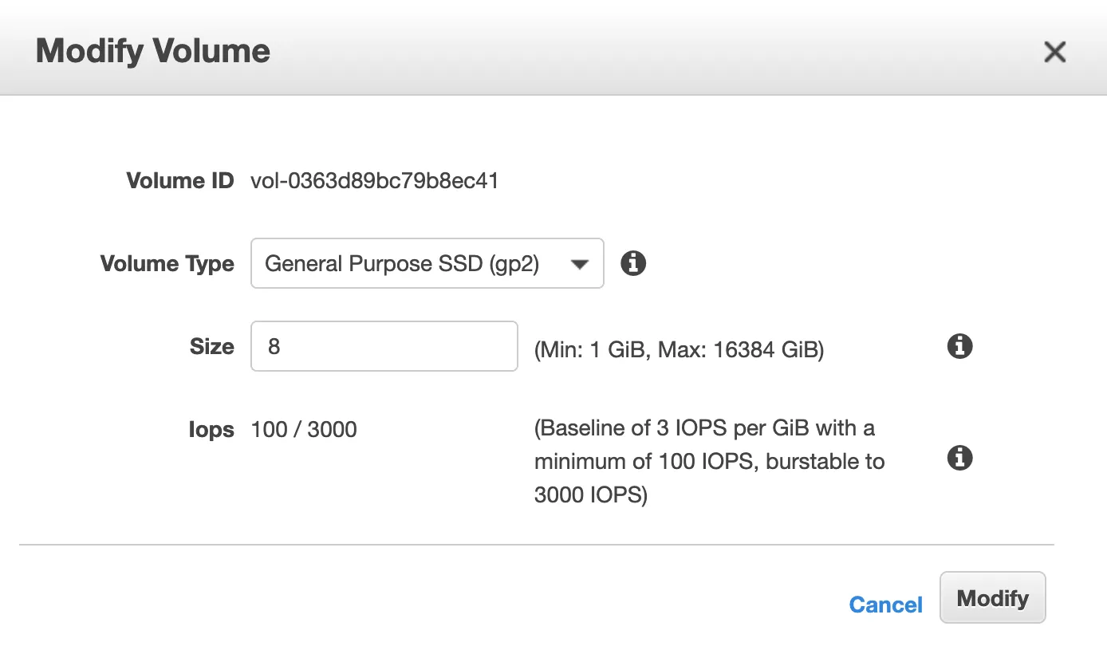
Task: Click the Min 1 GiB, Max 16384 GiB hint
Action: click(x=679, y=349)
